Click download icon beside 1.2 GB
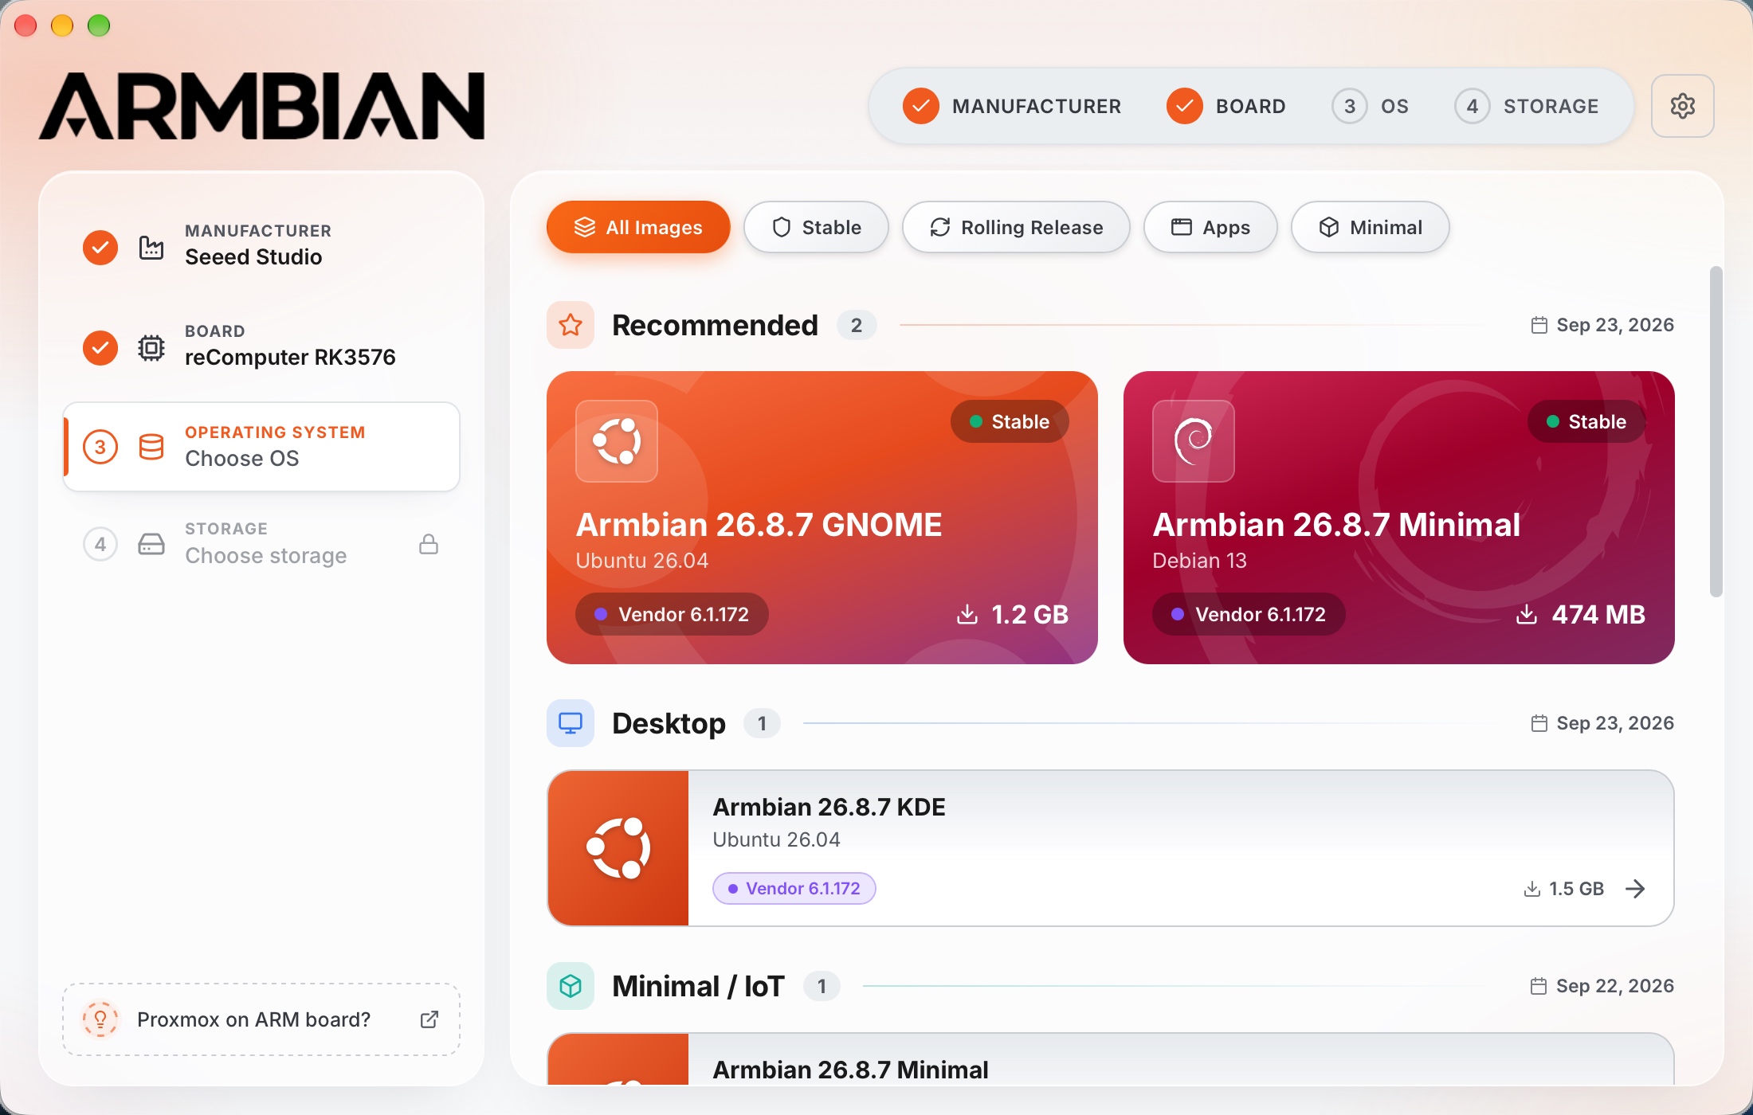 (967, 614)
